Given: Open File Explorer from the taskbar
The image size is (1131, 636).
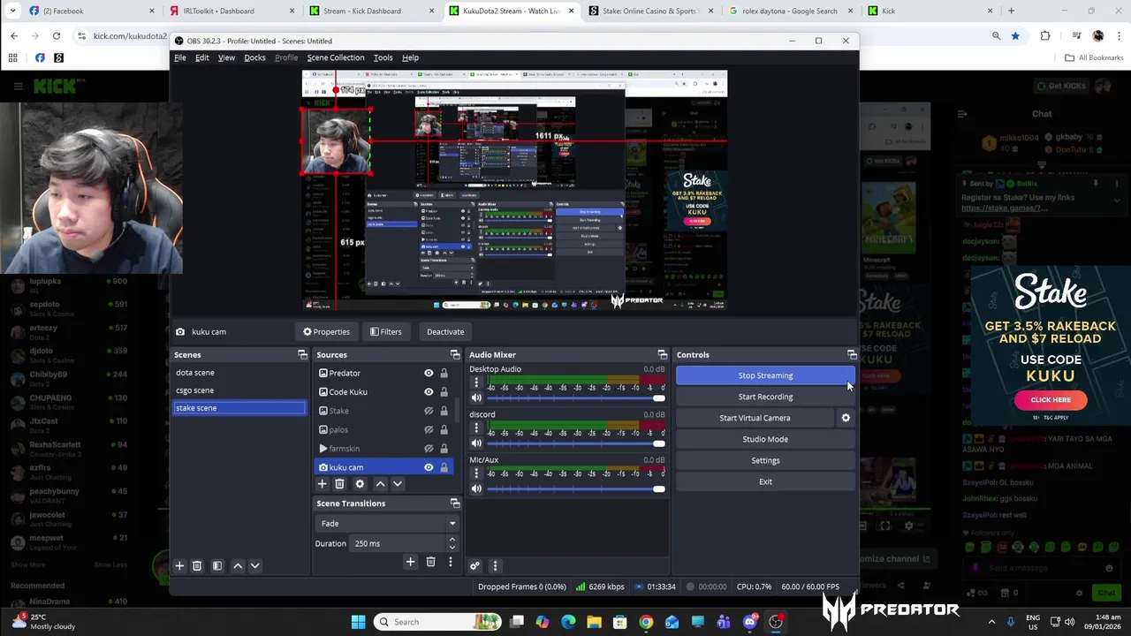Looking at the screenshot, I should [595, 622].
